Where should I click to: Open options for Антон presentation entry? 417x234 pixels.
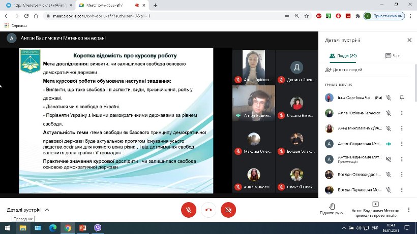coord(402,159)
